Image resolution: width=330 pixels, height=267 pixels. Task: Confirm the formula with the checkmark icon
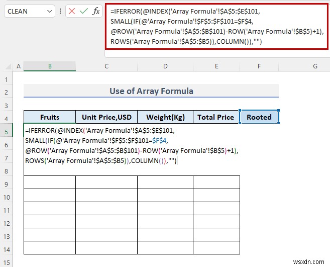(84, 11)
